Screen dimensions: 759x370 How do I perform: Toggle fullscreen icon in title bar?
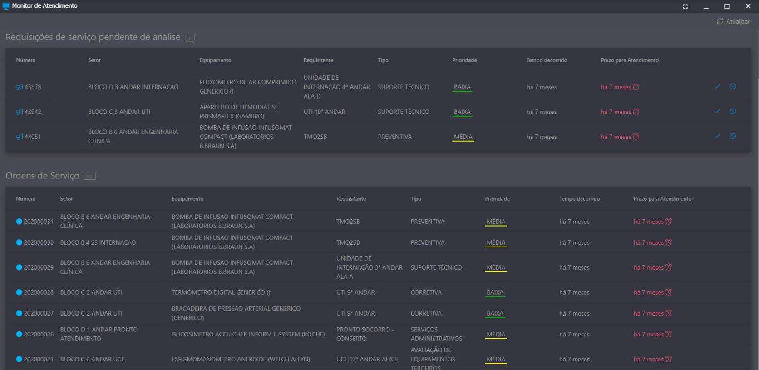685,6
